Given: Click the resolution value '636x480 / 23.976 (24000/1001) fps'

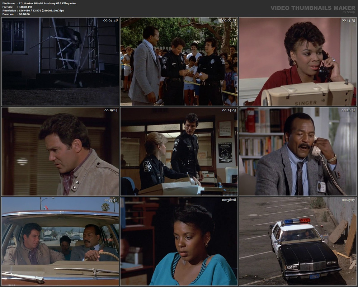Looking at the screenshot, I should pyautogui.click(x=41, y=10).
